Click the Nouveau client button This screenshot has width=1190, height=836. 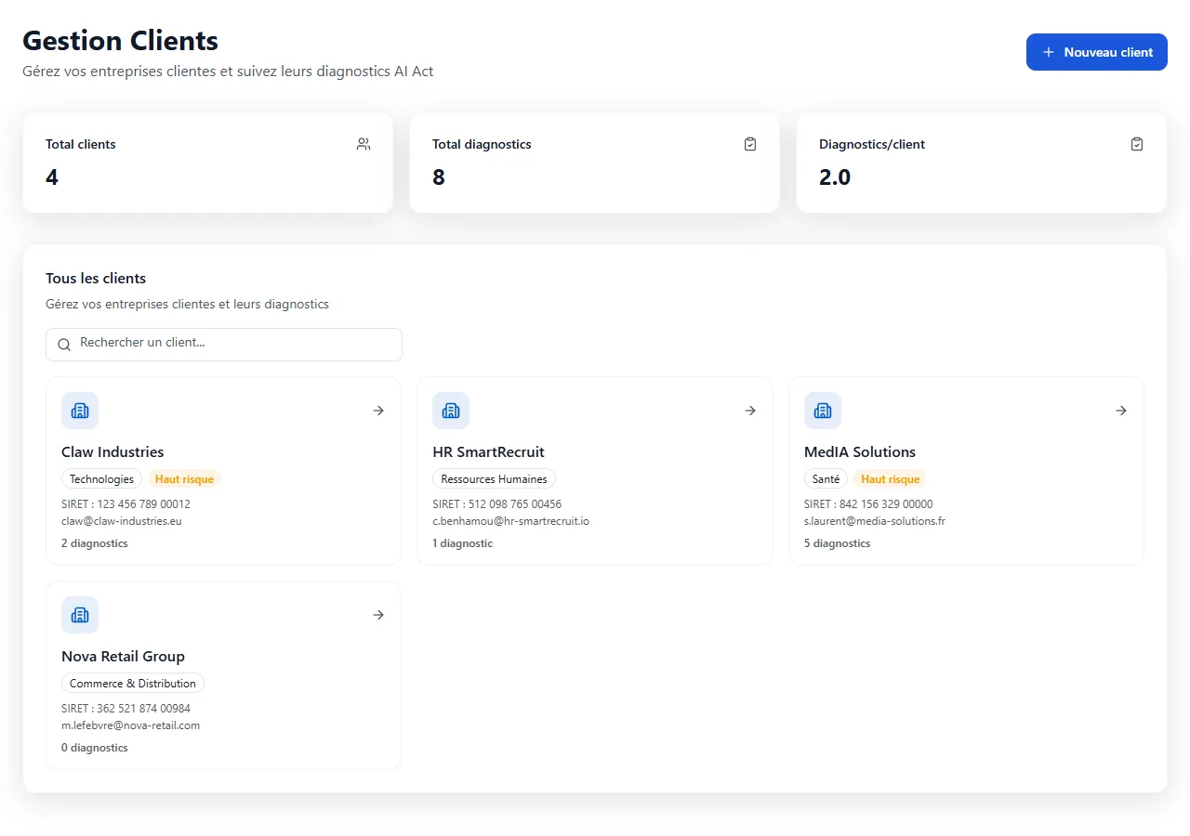(x=1096, y=52)
